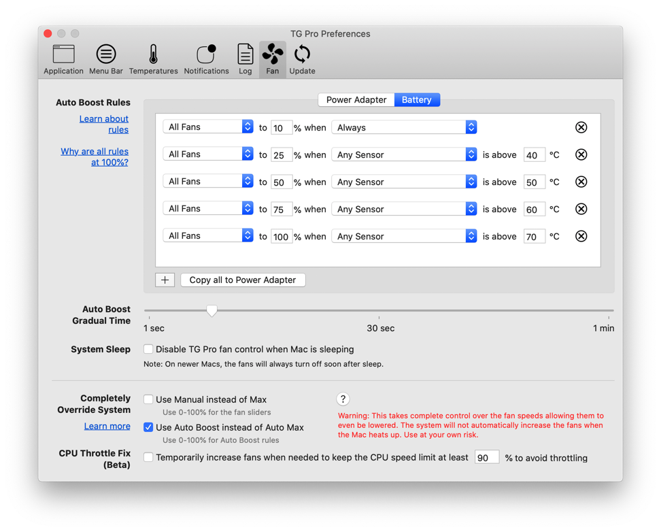Viewport: 661px width, 532px height.
Task: Open the Temperatures preferences pane
Action: pyautogui.click(x=153, y=59)
